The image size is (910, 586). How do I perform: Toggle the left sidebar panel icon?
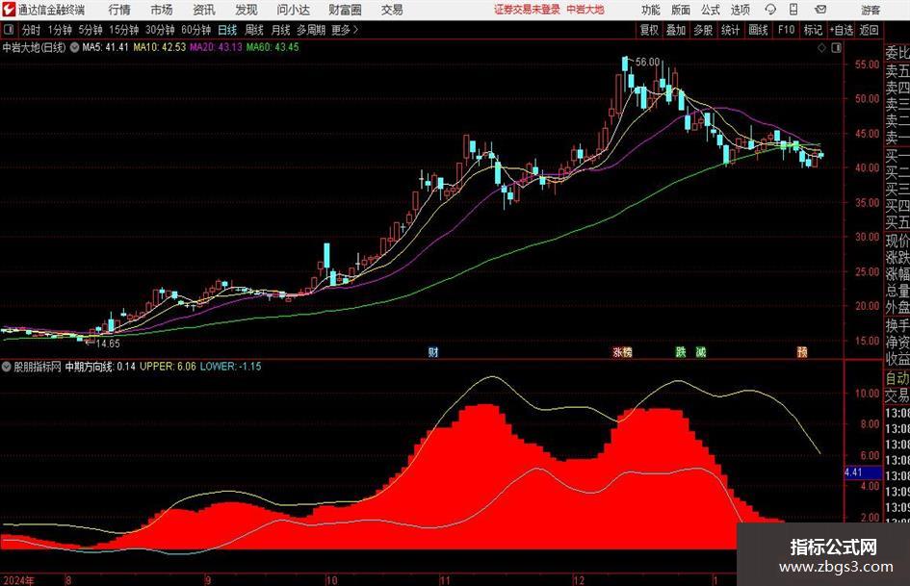tap(9, 30)
